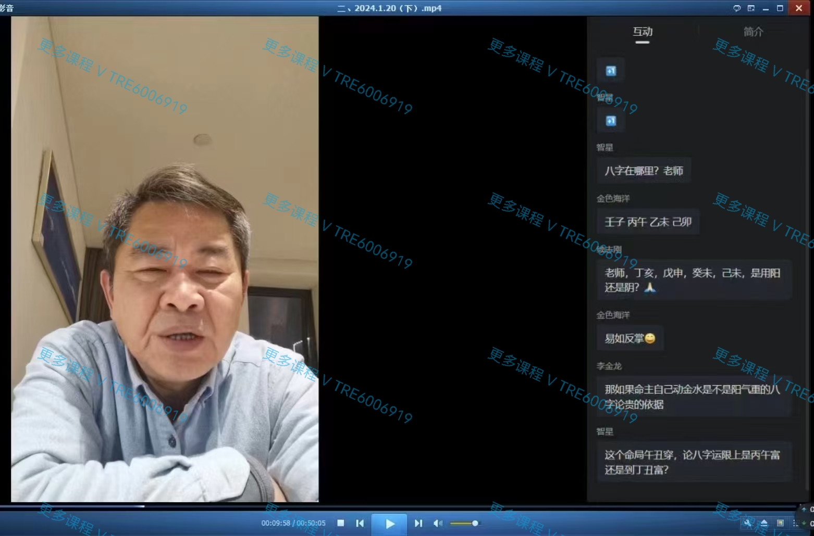The image size is (814, 536).
Task: Click 金色海洋 above 壬子 丙午 message
Action: click(x=613, y=198)
